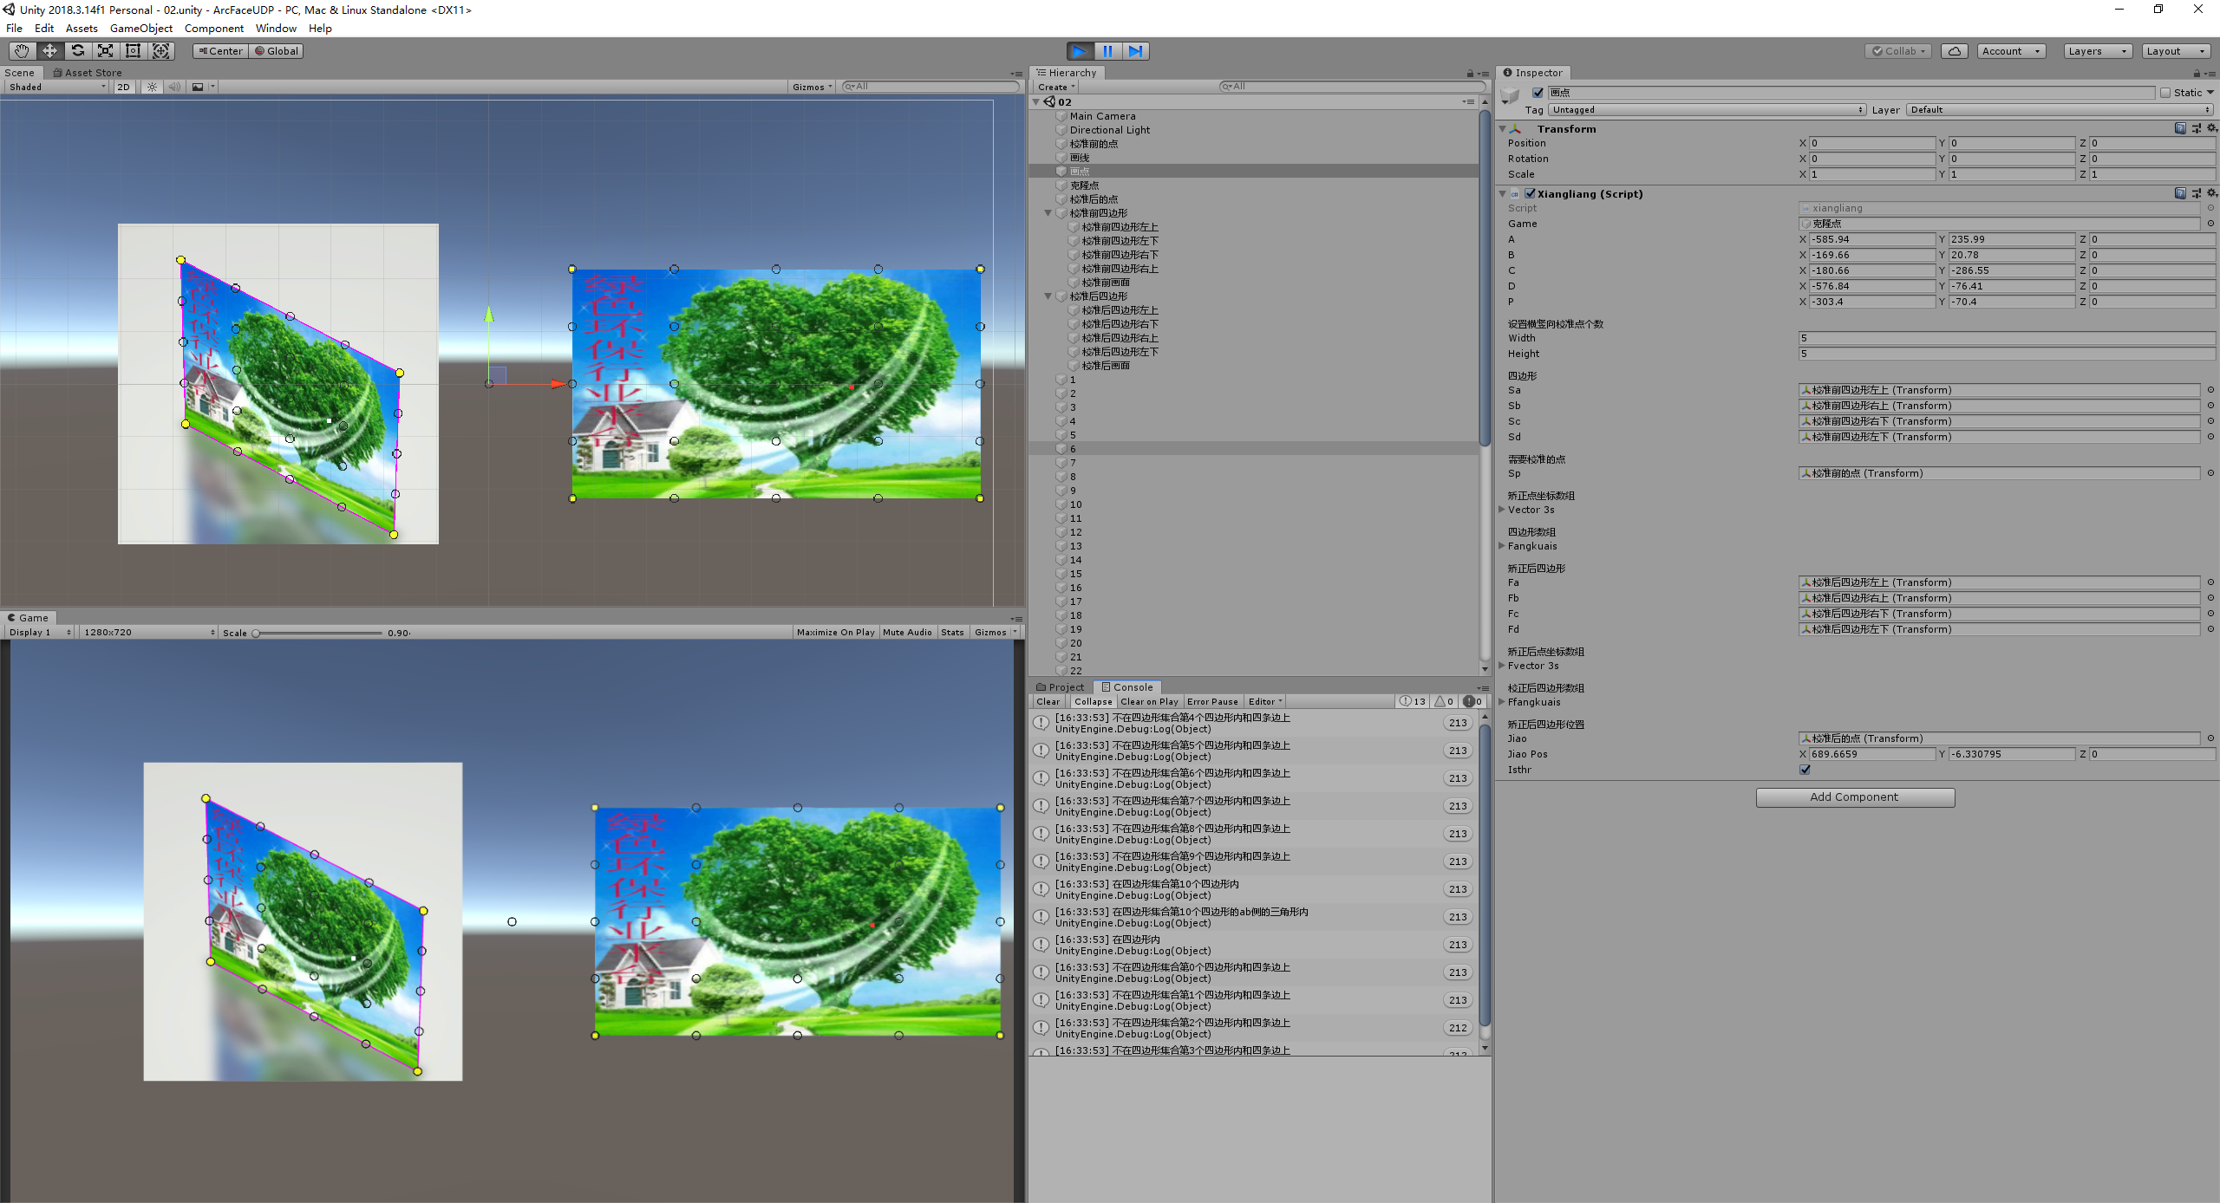Switch to the Project tab
The image size is (2220, 1203).
pyautogui.click(x=1061, y=687)
